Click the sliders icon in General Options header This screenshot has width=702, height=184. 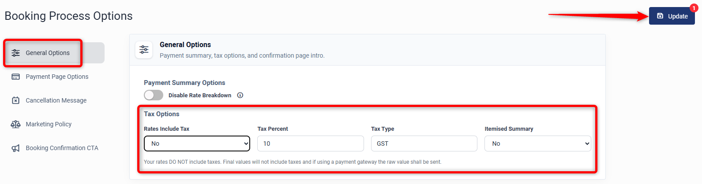[144, 50]
